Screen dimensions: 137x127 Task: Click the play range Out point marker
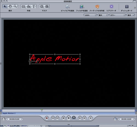pos(136,111)
